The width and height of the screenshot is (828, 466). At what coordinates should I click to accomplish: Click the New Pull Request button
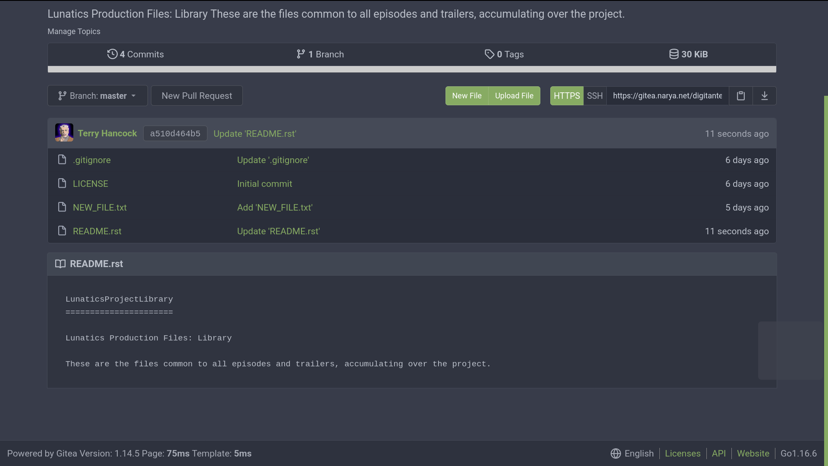tap(197, 96)
